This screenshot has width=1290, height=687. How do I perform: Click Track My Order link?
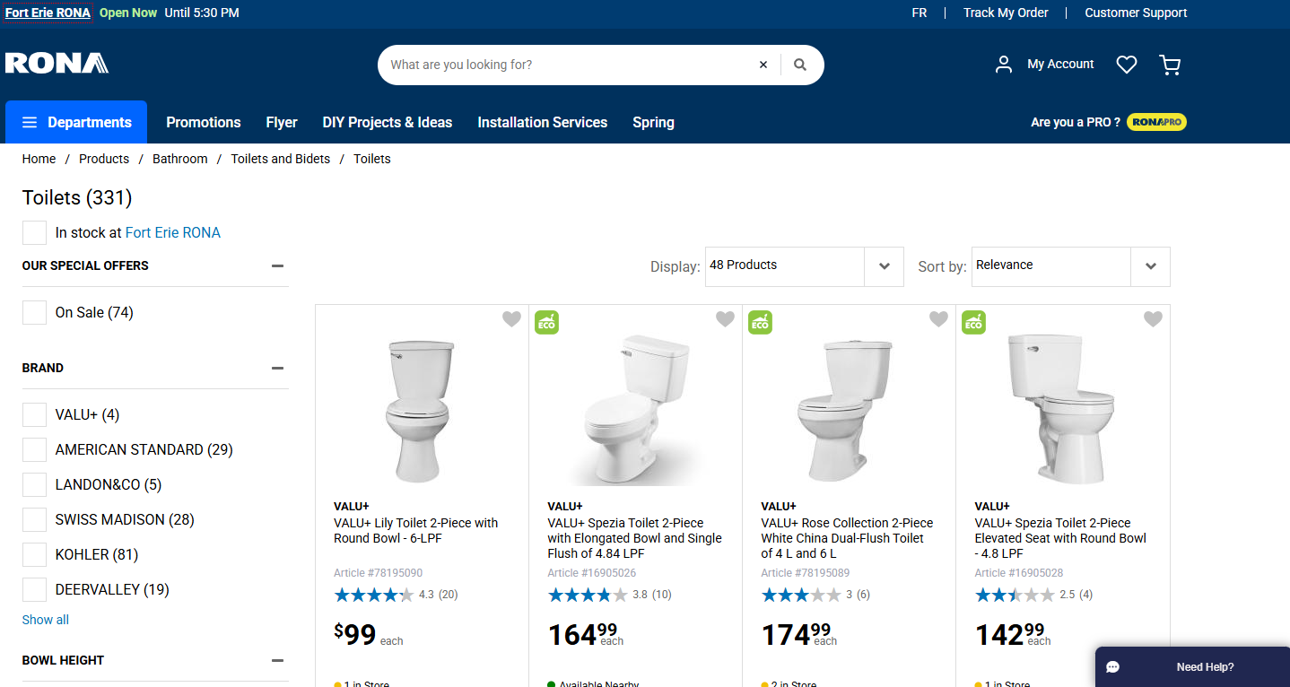[1006, 13]
